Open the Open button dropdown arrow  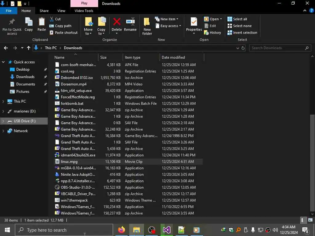(x=221, y=19)
